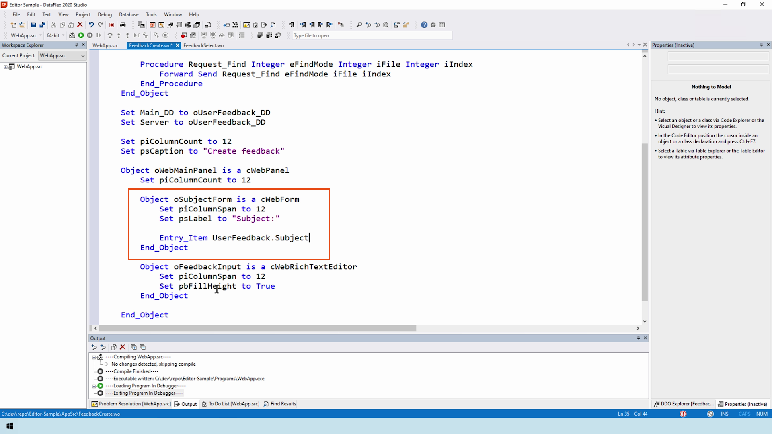Expand Loading Program In Debugger entry

tap(94, 386)
